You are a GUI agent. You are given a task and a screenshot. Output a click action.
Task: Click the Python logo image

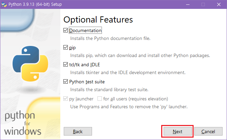(x=30, y=64)
